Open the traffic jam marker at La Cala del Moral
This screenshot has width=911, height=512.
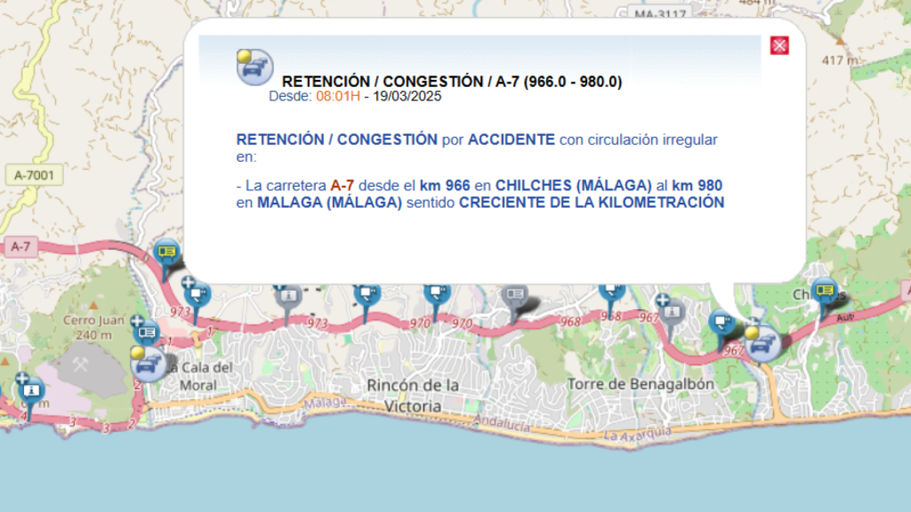[x=149, y=363]
